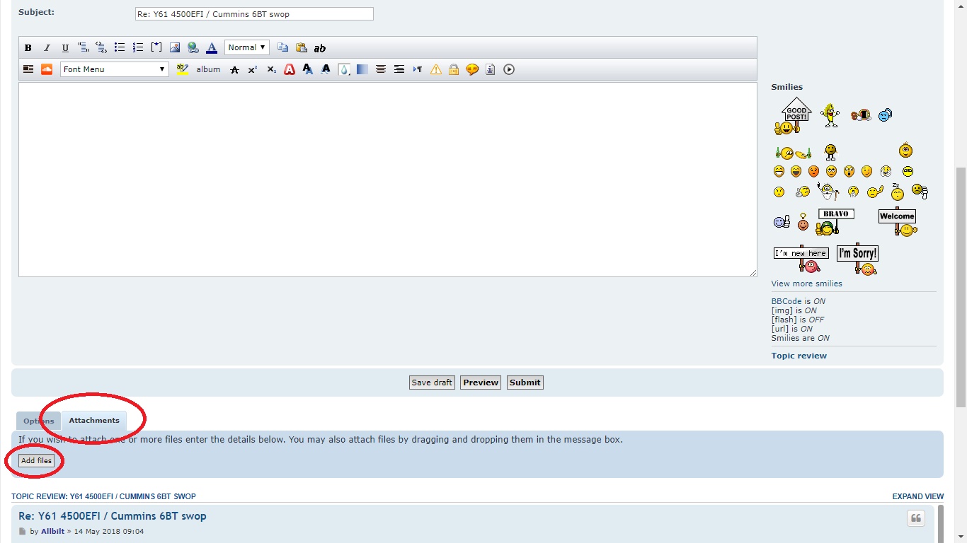Click inside the Subject field
This screenshot has height=543, width=967.
click(254, 14)
